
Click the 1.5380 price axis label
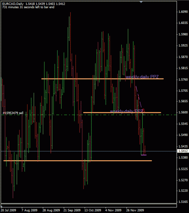[183, 157]
